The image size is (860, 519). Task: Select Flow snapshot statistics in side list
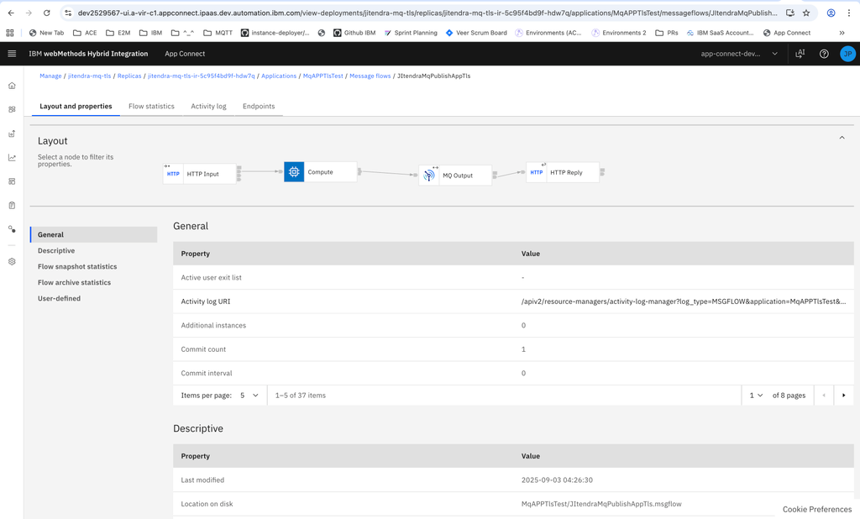(x=77, y=267)
